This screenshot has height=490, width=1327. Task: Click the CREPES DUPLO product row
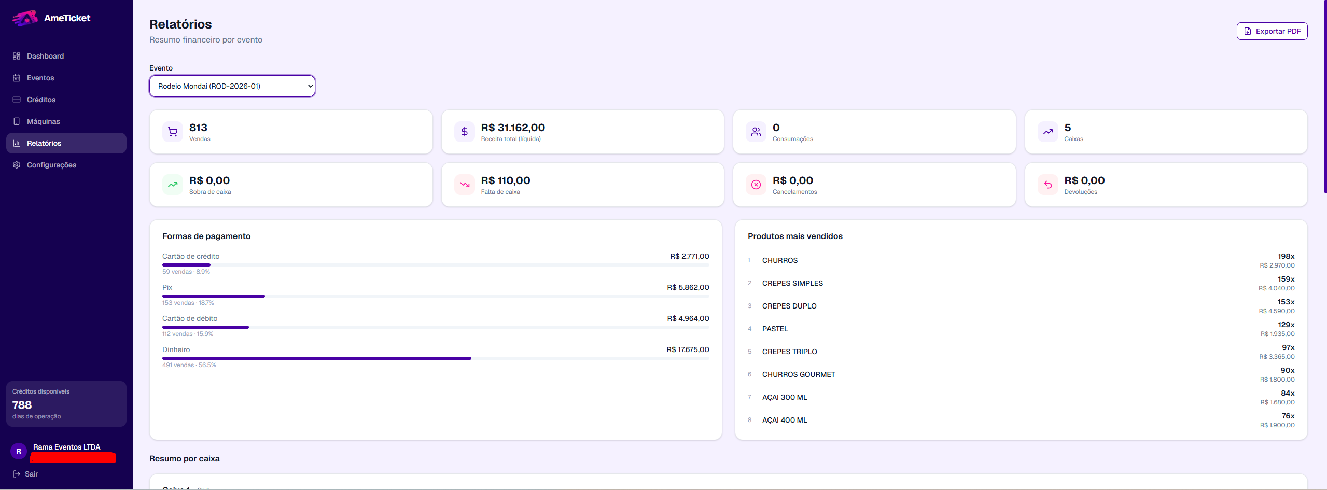[1021, 306]
